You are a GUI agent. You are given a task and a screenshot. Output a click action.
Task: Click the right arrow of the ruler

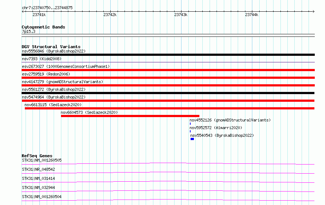[x=313, y=11]
